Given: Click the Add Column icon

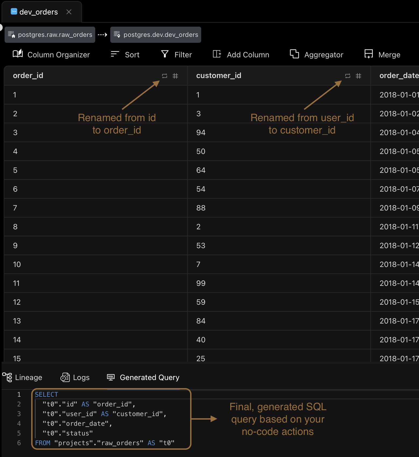Looking at the screenshot, I should coord(217,54).
